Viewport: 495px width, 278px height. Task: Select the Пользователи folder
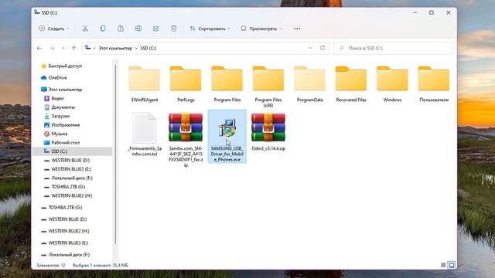click(434, 84)
